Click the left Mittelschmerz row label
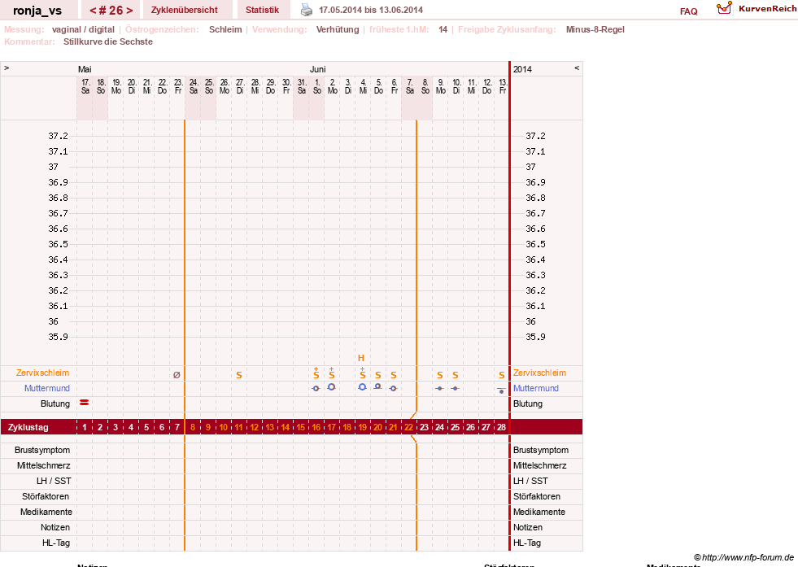The height and width of the screenshot is (567, 798). coord(44,465)
